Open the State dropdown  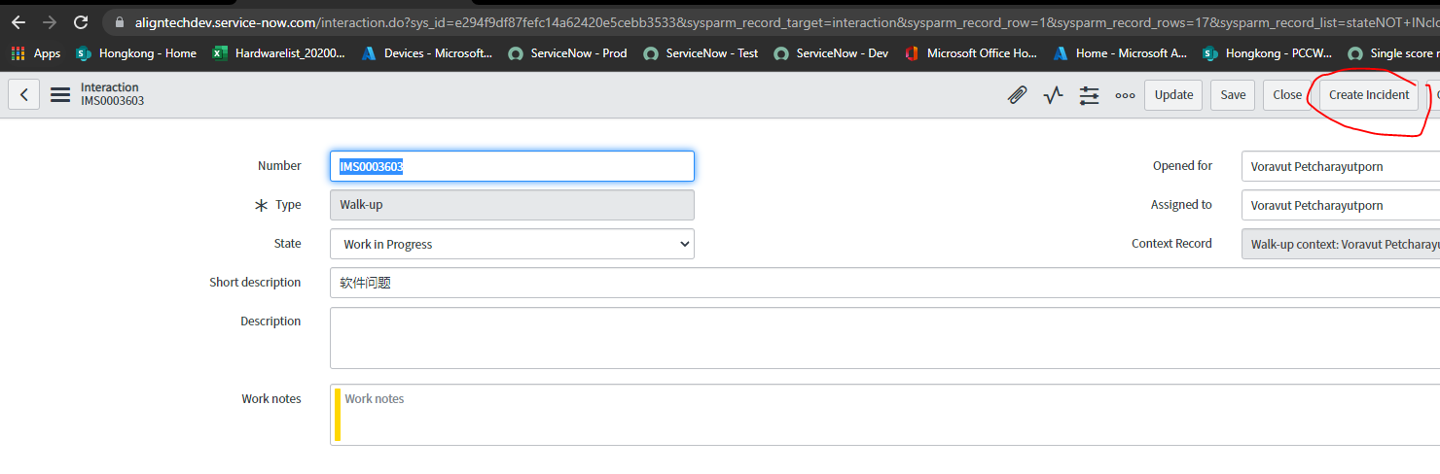pos(512,244)
